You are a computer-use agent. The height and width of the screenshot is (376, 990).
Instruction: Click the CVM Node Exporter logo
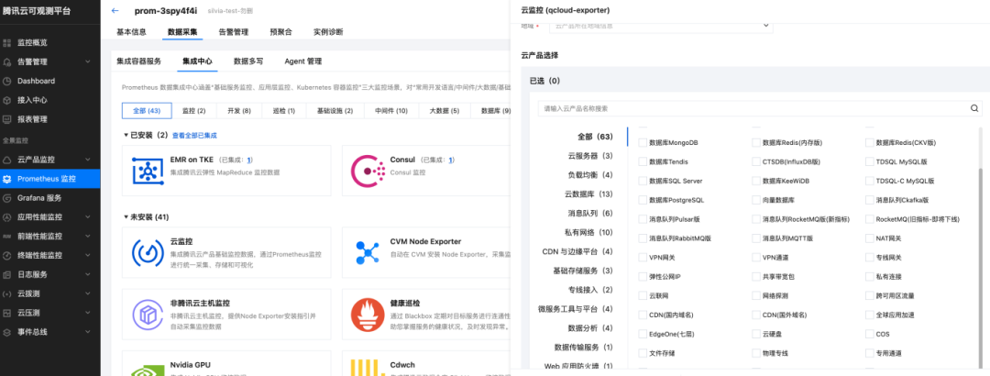pyautogui.click(x=368, y=253)
